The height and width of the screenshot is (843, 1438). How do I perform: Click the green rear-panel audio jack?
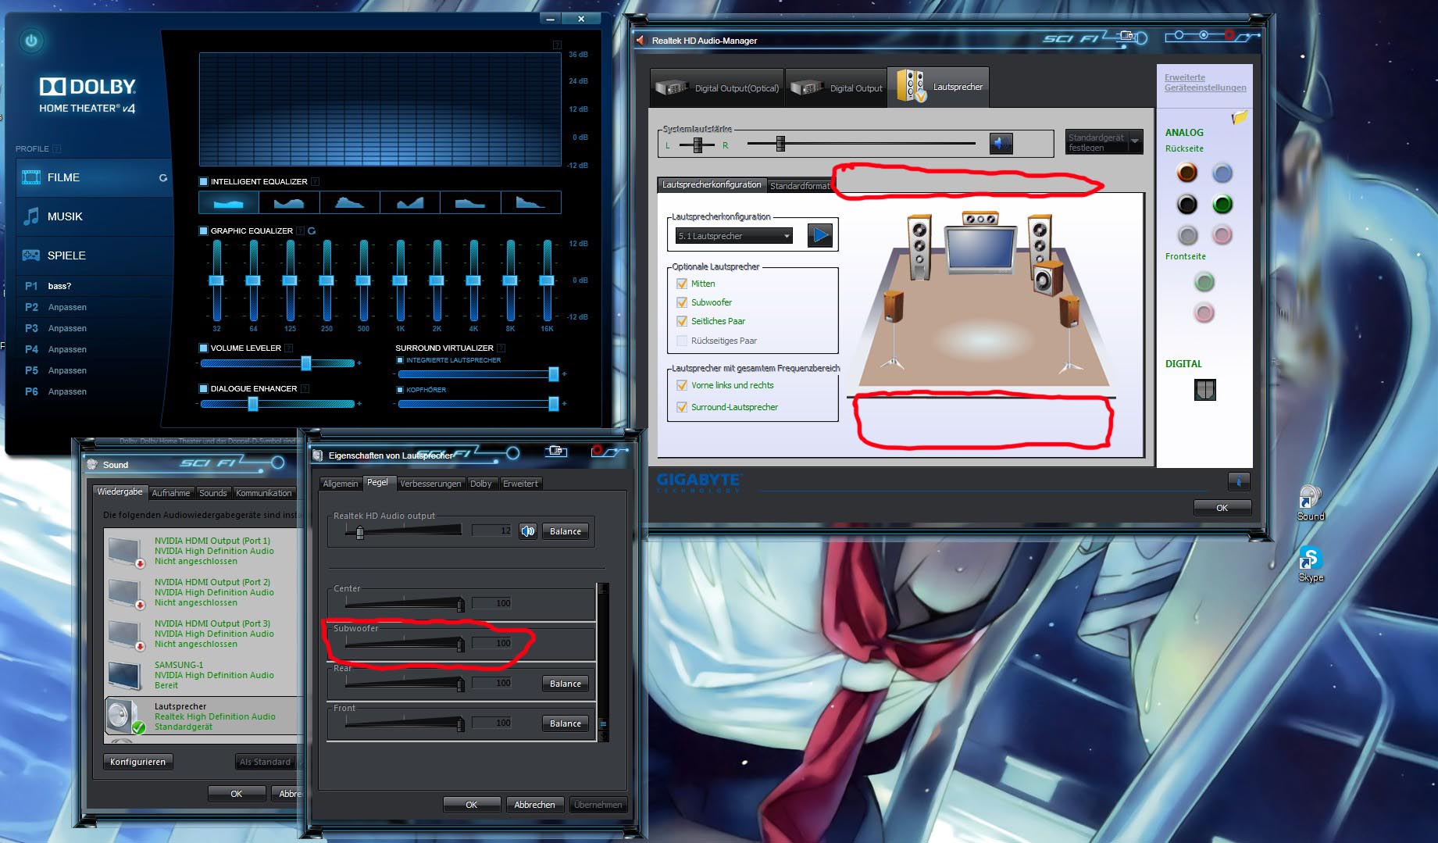pos(1222,204)
